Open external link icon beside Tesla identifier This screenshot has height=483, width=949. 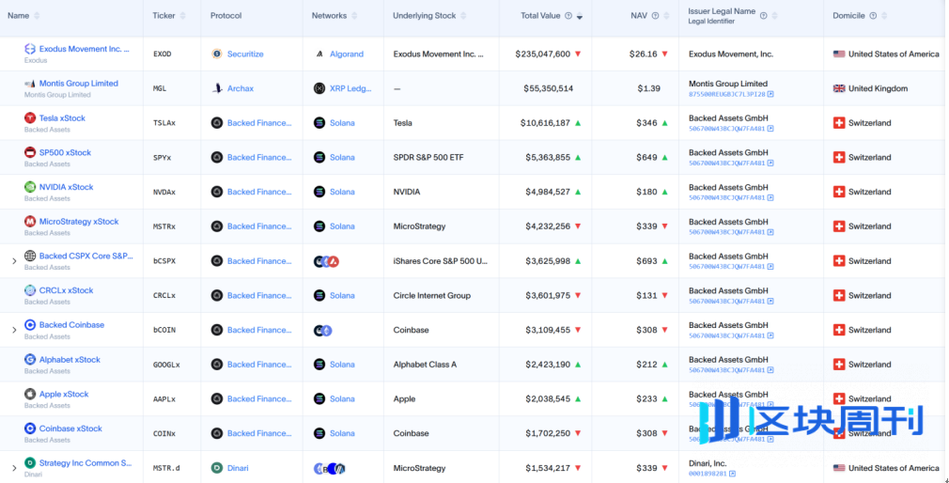(x=771, y=129)
